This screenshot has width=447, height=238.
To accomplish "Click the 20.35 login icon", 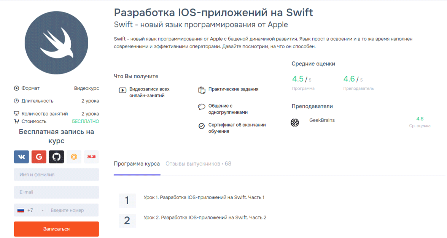I will 91,157.
